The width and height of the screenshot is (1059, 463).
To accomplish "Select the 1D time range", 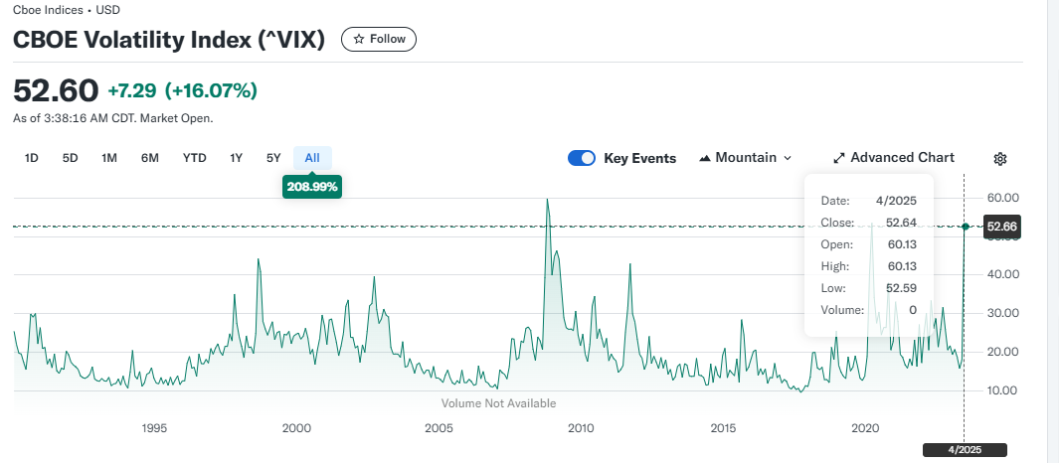I will pyautogui.click(x=31, y=158).
